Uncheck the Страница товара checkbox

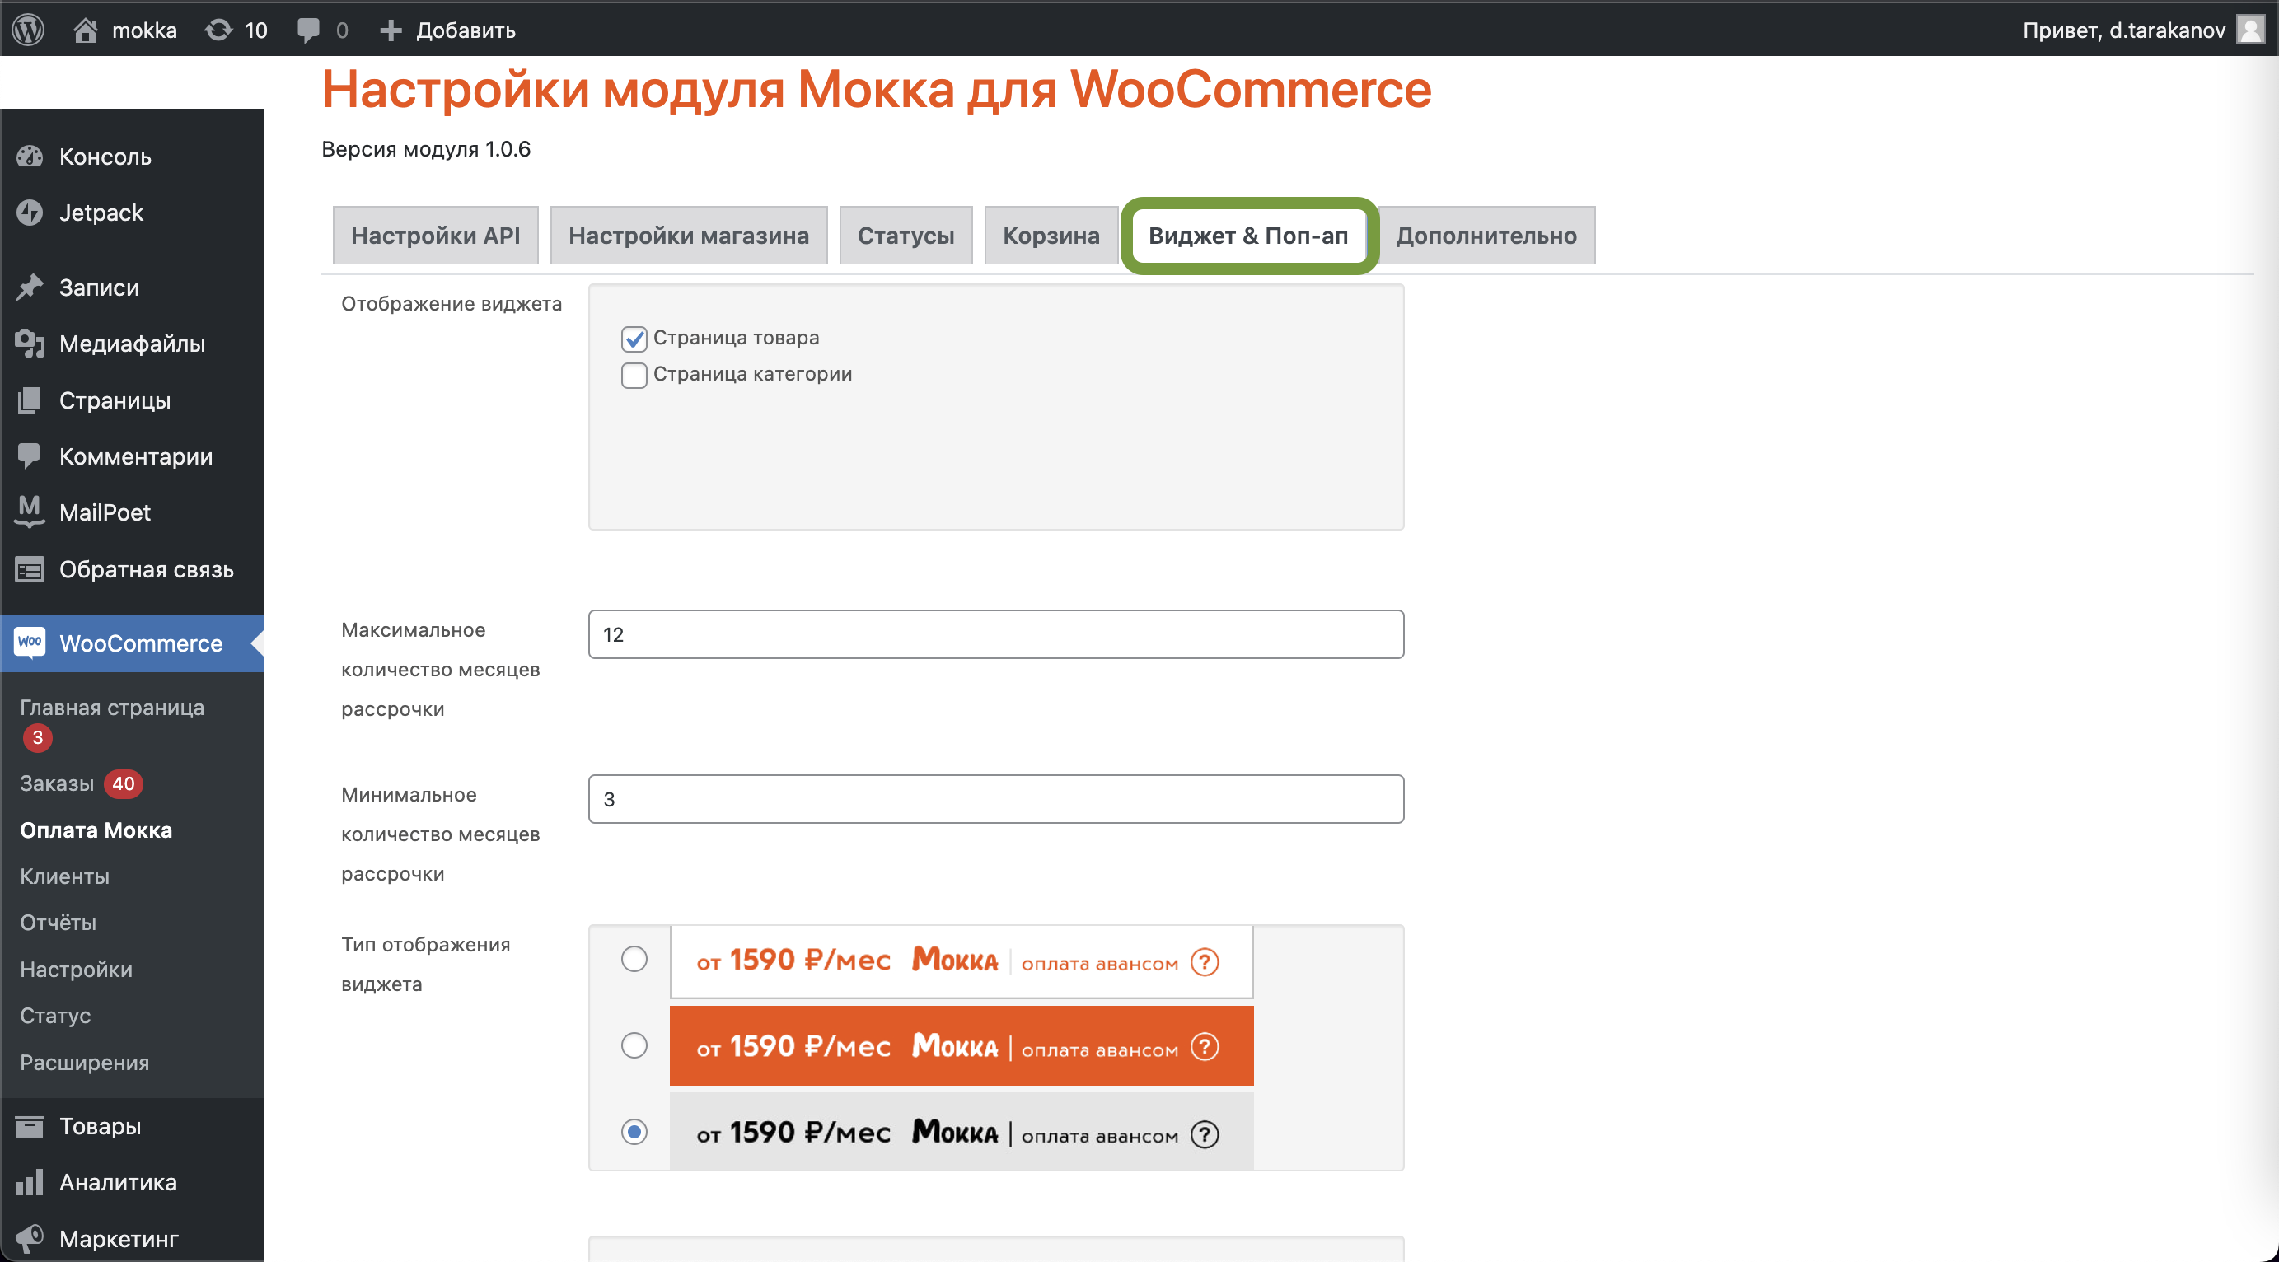634,339
